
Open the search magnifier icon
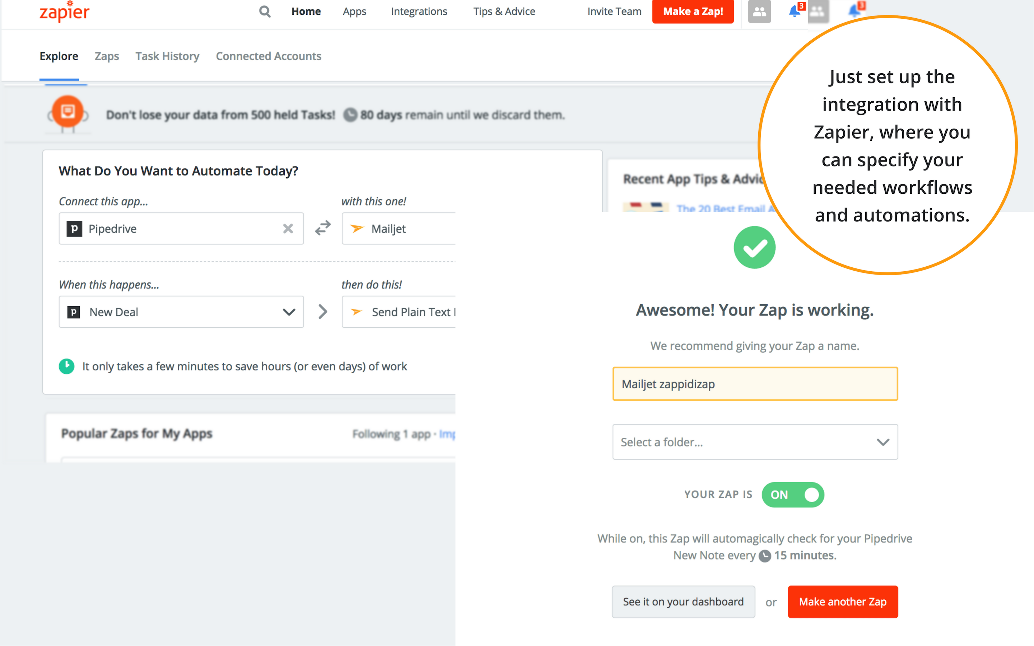coord(265,11)
